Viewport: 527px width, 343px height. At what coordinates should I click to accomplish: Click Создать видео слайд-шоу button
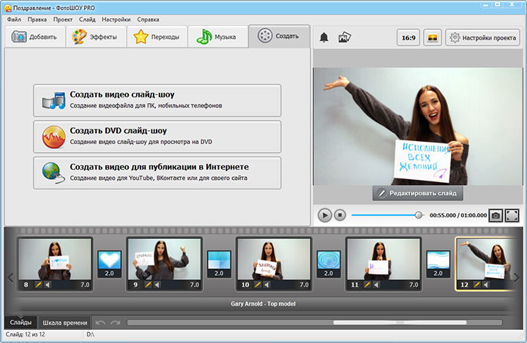[157, 100]
